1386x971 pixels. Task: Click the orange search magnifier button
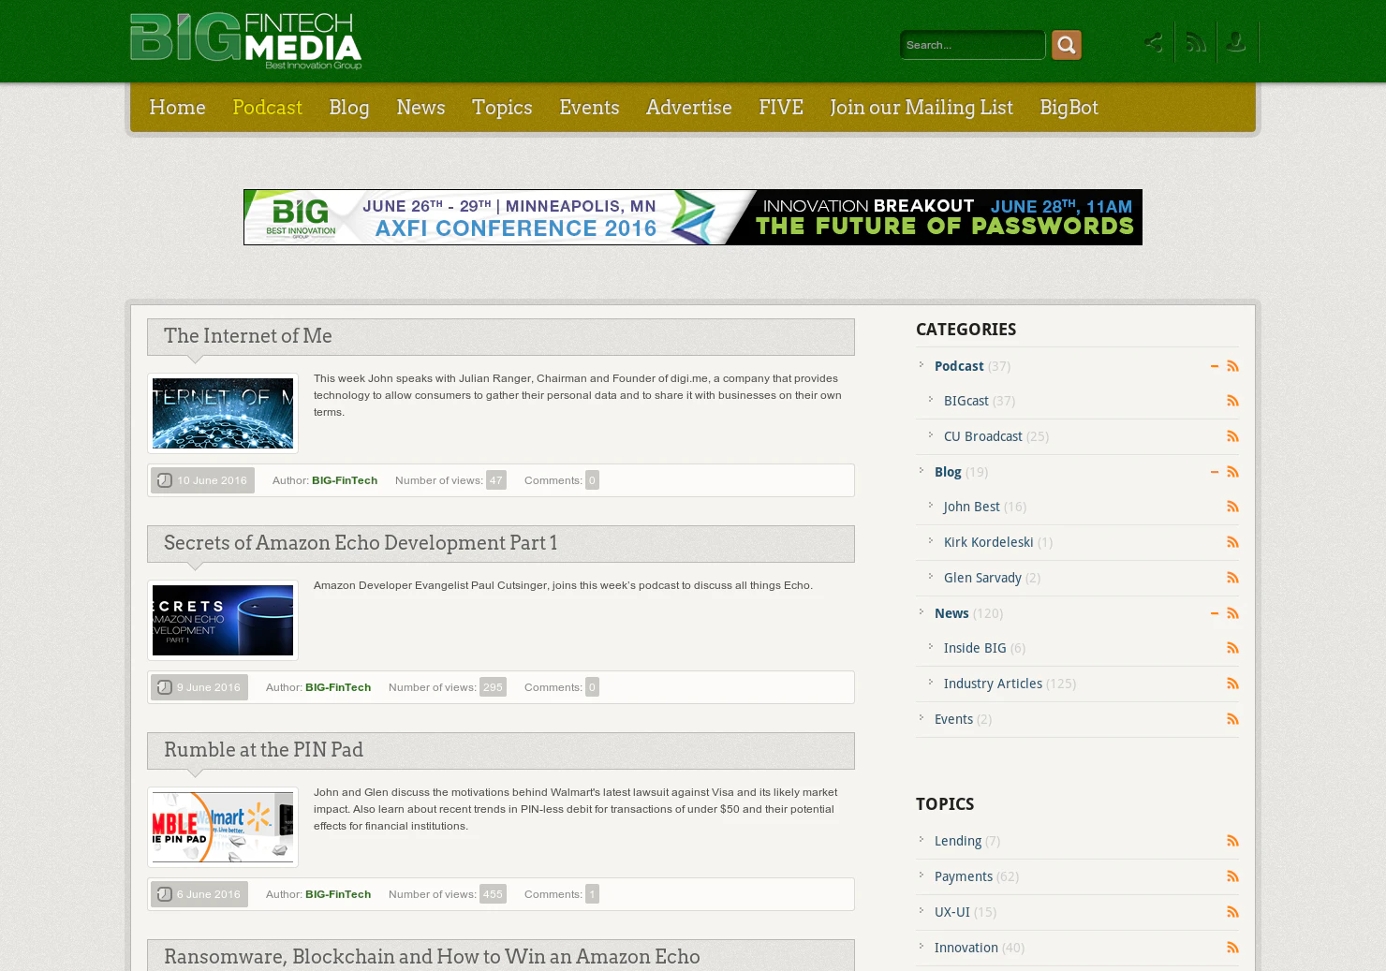[x=1066, y=45]
